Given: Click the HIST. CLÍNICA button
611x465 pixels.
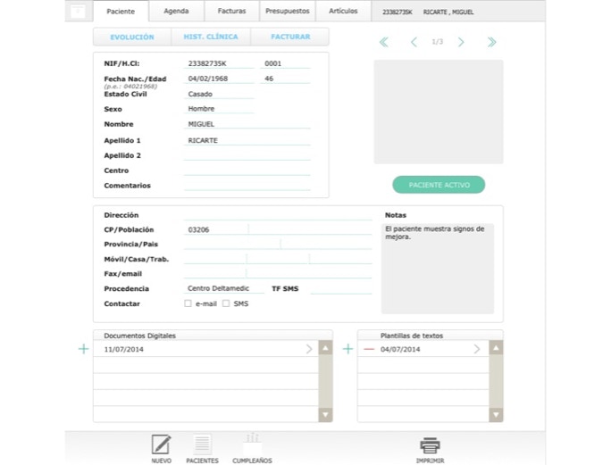Looking at the screenshot, I should tap(211, 37).
